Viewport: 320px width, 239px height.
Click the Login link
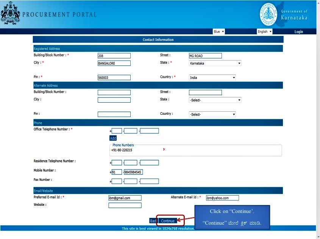pyautogui.click(x=298, y=32)
